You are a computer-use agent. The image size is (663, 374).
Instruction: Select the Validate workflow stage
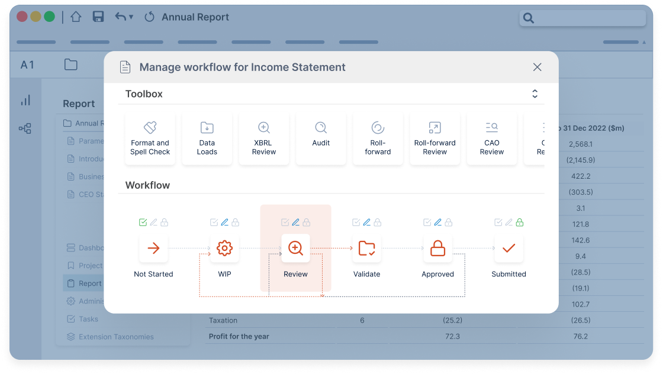[x=366, y=249]
